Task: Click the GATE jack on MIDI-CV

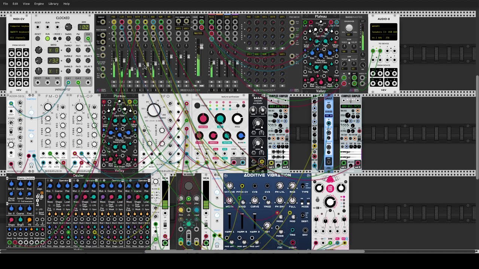Action: (x=19, y=54)
